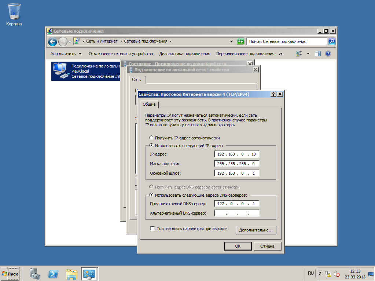Select the 'Сеть' tab in properties window
Image resolution: width=375 pixels, height=281 pixels.
click(137, 80)
